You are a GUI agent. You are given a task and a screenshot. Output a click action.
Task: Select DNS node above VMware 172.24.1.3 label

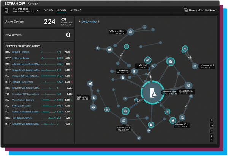pos(182,118)
